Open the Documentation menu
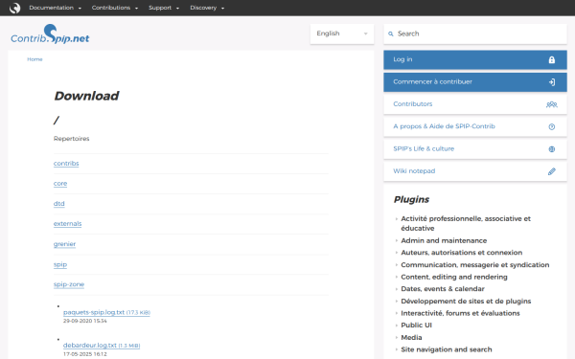Image resolution: width=575 pixels, height=359 pixels. (55, 8)
